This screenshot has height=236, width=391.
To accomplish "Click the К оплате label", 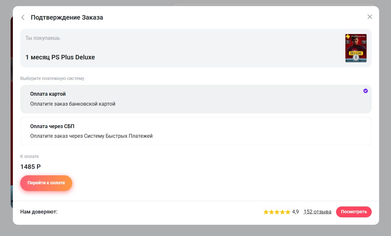I will [30, 156].
